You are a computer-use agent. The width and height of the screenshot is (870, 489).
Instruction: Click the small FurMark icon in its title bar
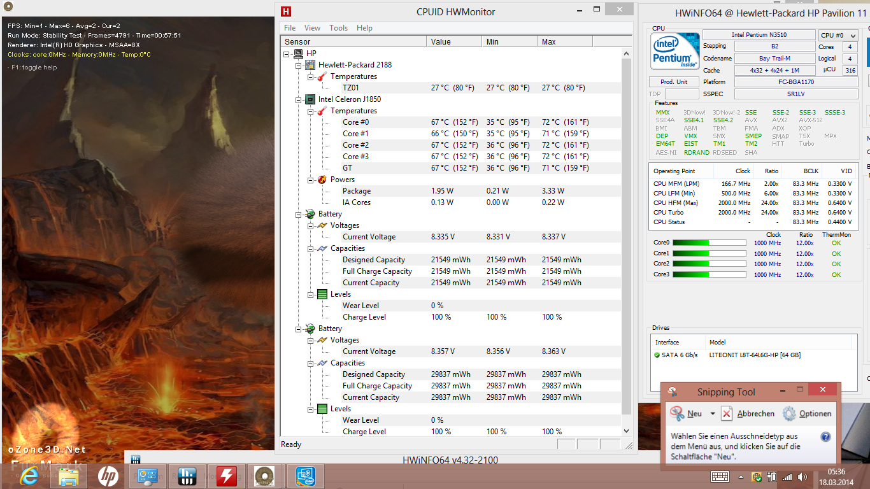coord(8,7)
